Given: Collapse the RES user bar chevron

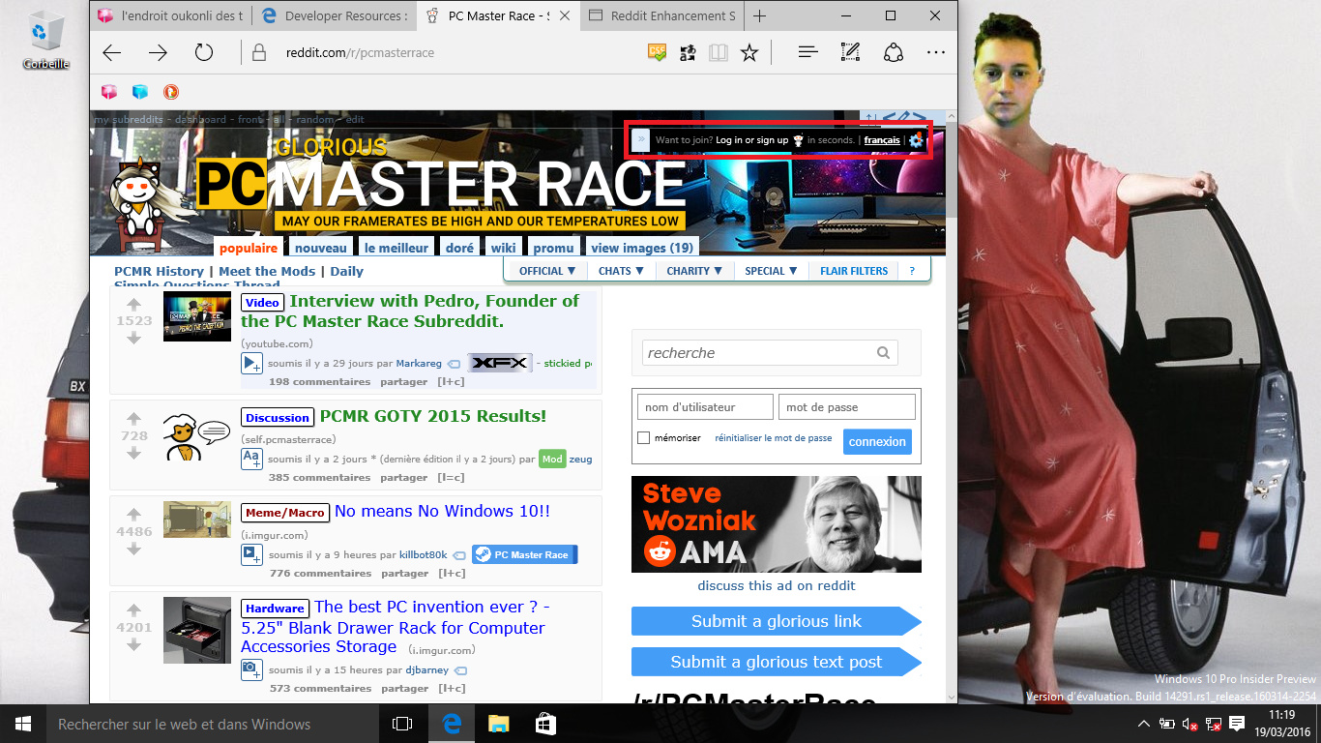Looking at the screenshot, I should click(640, 140).
